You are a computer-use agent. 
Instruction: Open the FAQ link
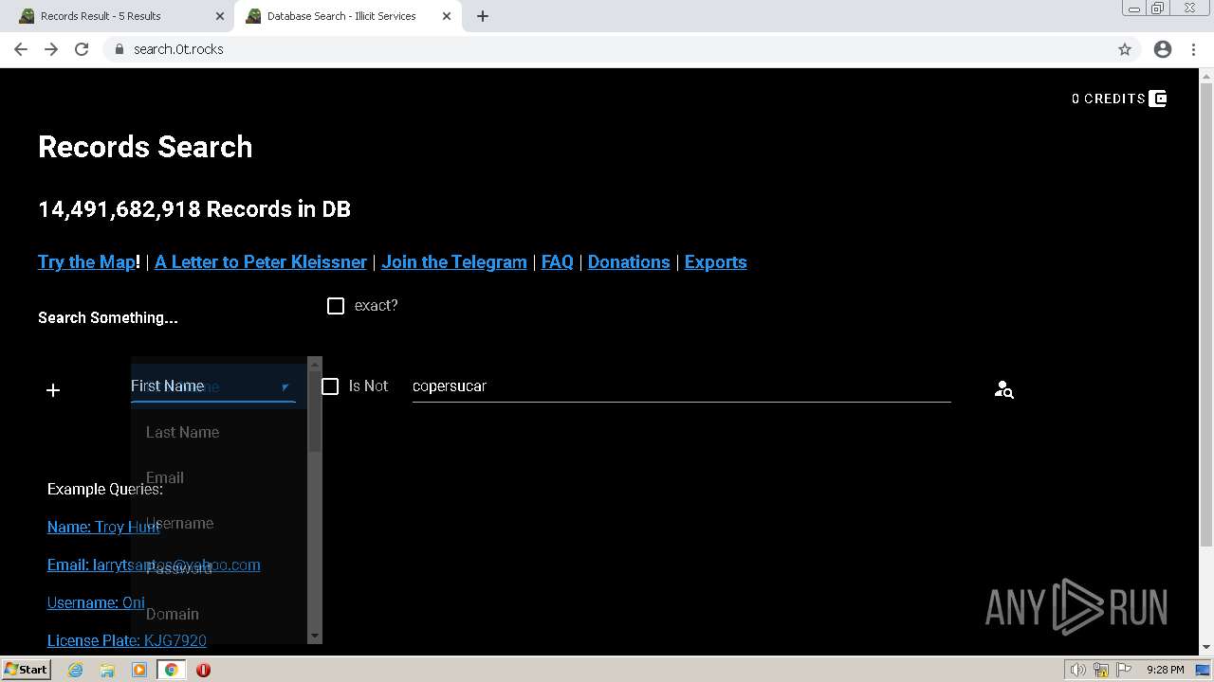click(558, 262)
